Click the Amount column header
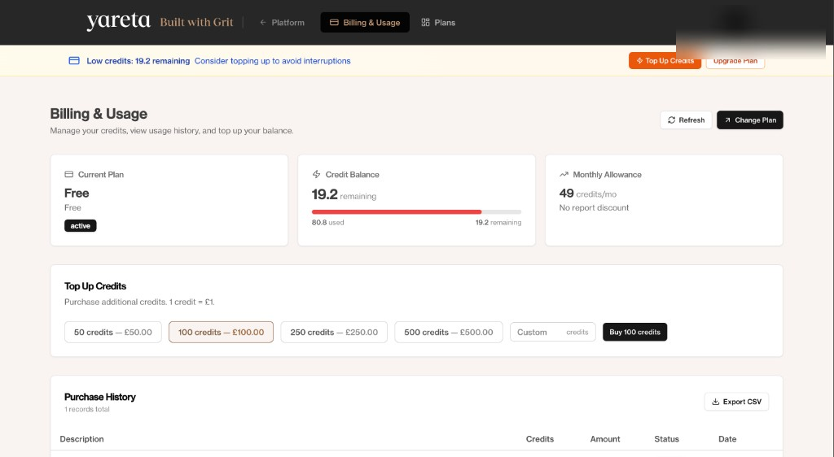834x457 pixels. (605, 439)
